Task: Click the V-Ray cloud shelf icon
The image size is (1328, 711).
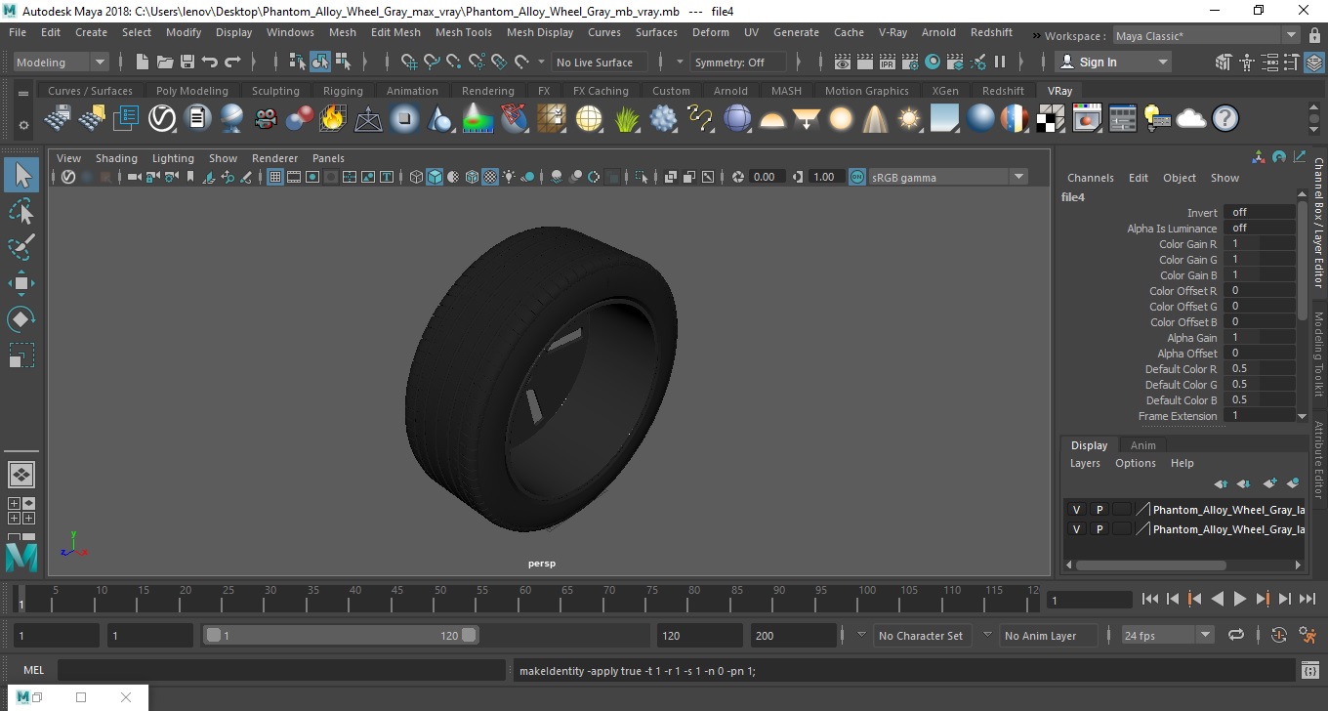Action: pos(1190,119)
